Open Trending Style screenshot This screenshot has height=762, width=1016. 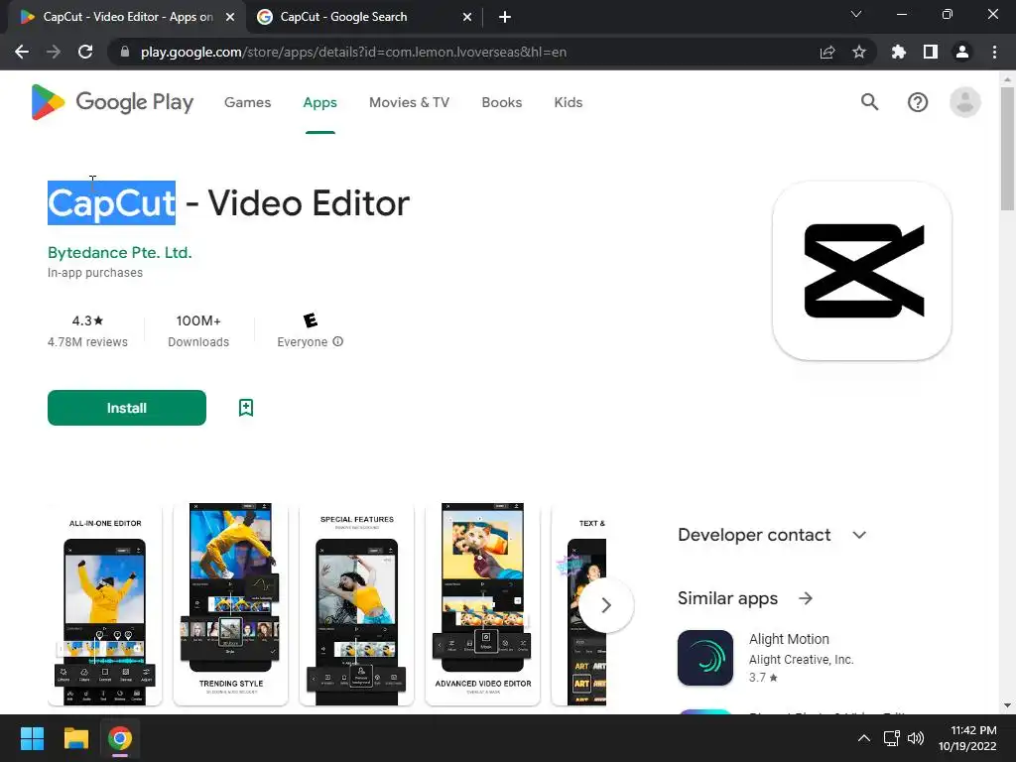coord(230,604)
